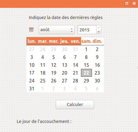Click the red calendar icon beside month selector
This screenshot has width=138, height=132.
click(x=31, y=30)
